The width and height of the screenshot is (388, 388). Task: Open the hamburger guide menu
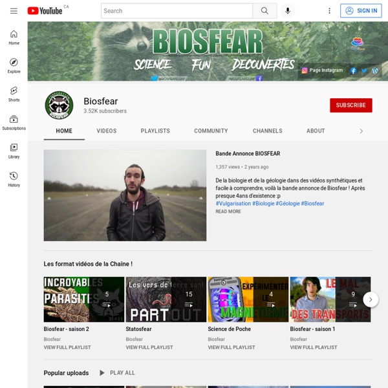(x=14, y=11)
